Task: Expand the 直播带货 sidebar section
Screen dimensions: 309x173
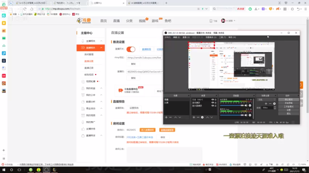Action: [x=101, y=136]
